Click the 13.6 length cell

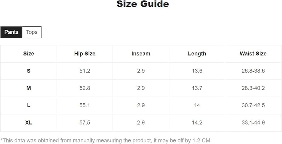pos(197,71)
